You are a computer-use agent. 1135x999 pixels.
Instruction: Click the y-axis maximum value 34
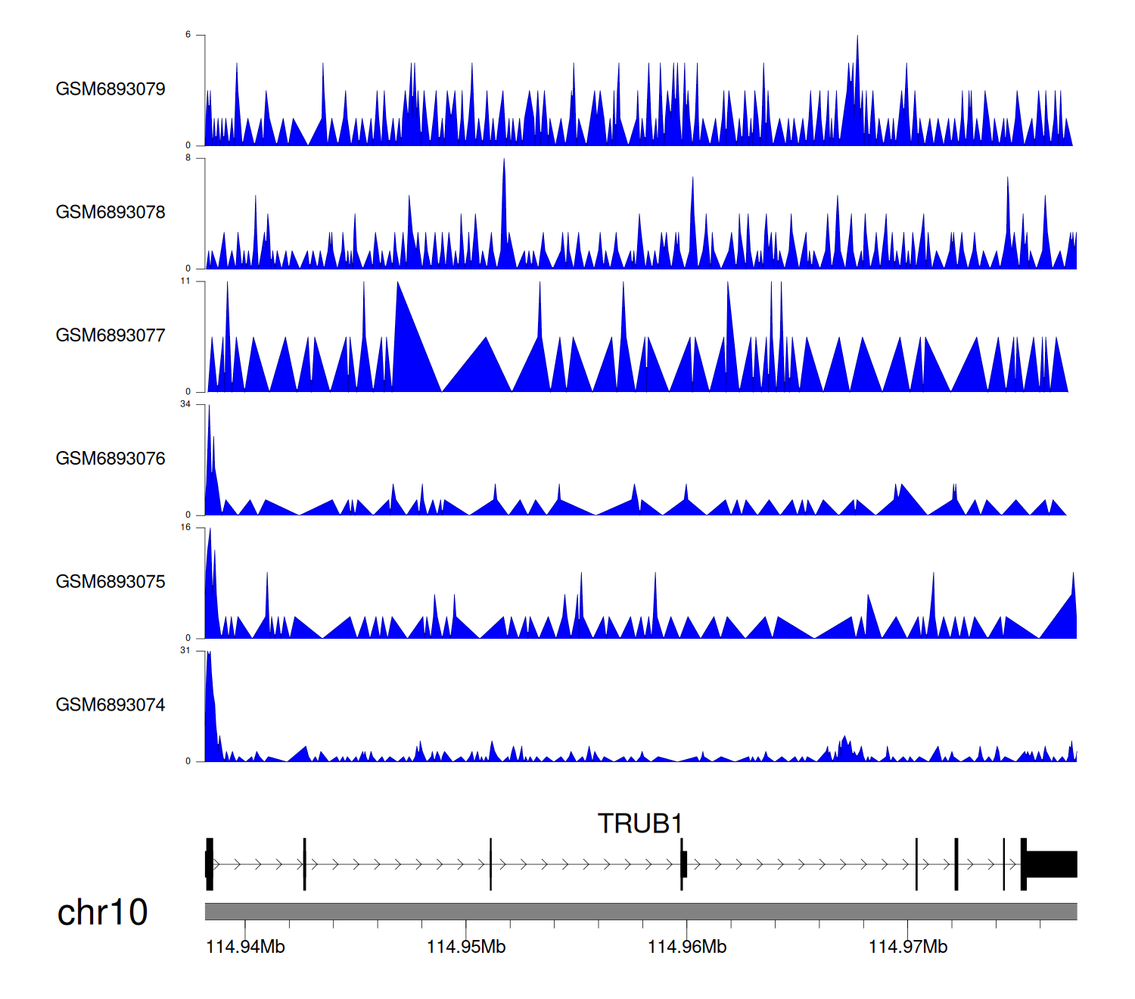(x=185, y=404)
